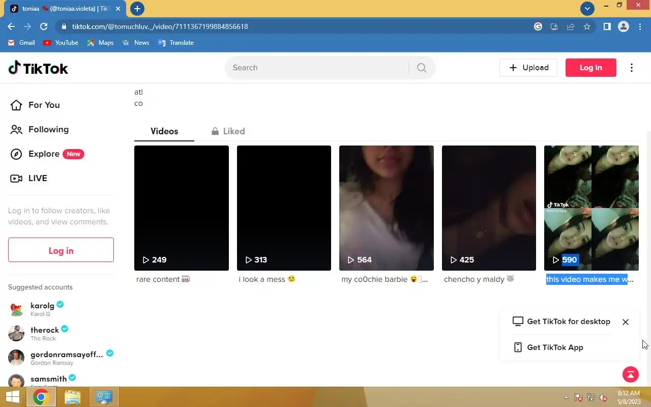Image resolution: width=651 pixels, height=407 pixels.
Task: Open the Translate bookmark
Action: [176, 43]
